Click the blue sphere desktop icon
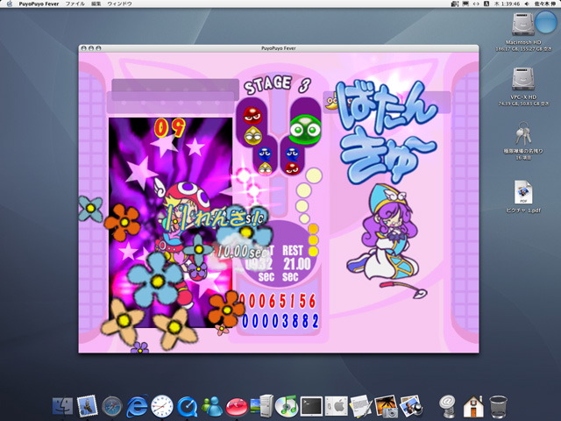Image resolution: width=561 pixels, height=421 pixels. [x=545, y=22]
